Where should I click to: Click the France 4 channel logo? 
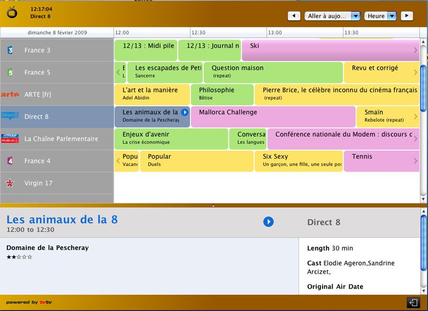10,161
